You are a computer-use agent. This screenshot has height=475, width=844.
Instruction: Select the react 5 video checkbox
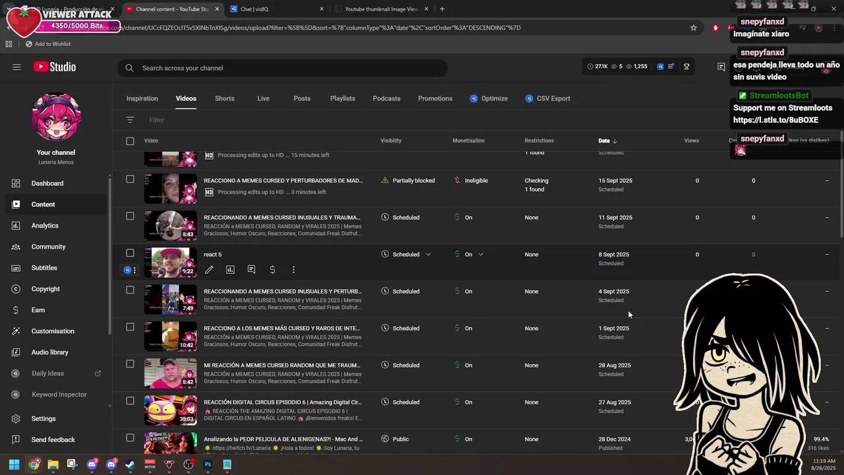click(130, 253)
